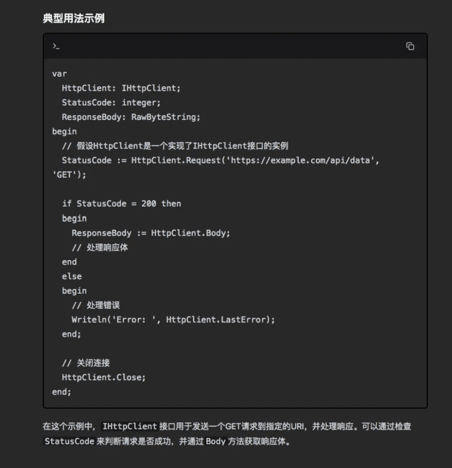Click the line ResponseBody: RawByteString;
452x468 pixels.
[131, 117]
